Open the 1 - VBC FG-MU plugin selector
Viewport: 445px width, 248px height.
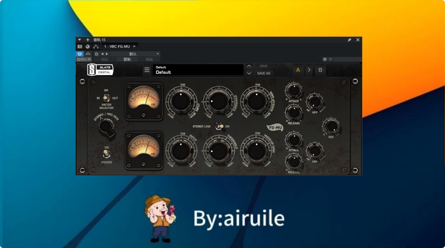click(x=120, y=46)
